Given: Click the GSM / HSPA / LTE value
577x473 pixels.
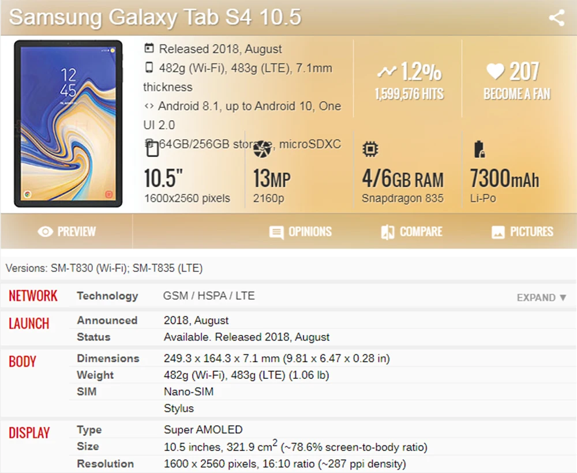Looking at the screenshot, I should (209, 296).
